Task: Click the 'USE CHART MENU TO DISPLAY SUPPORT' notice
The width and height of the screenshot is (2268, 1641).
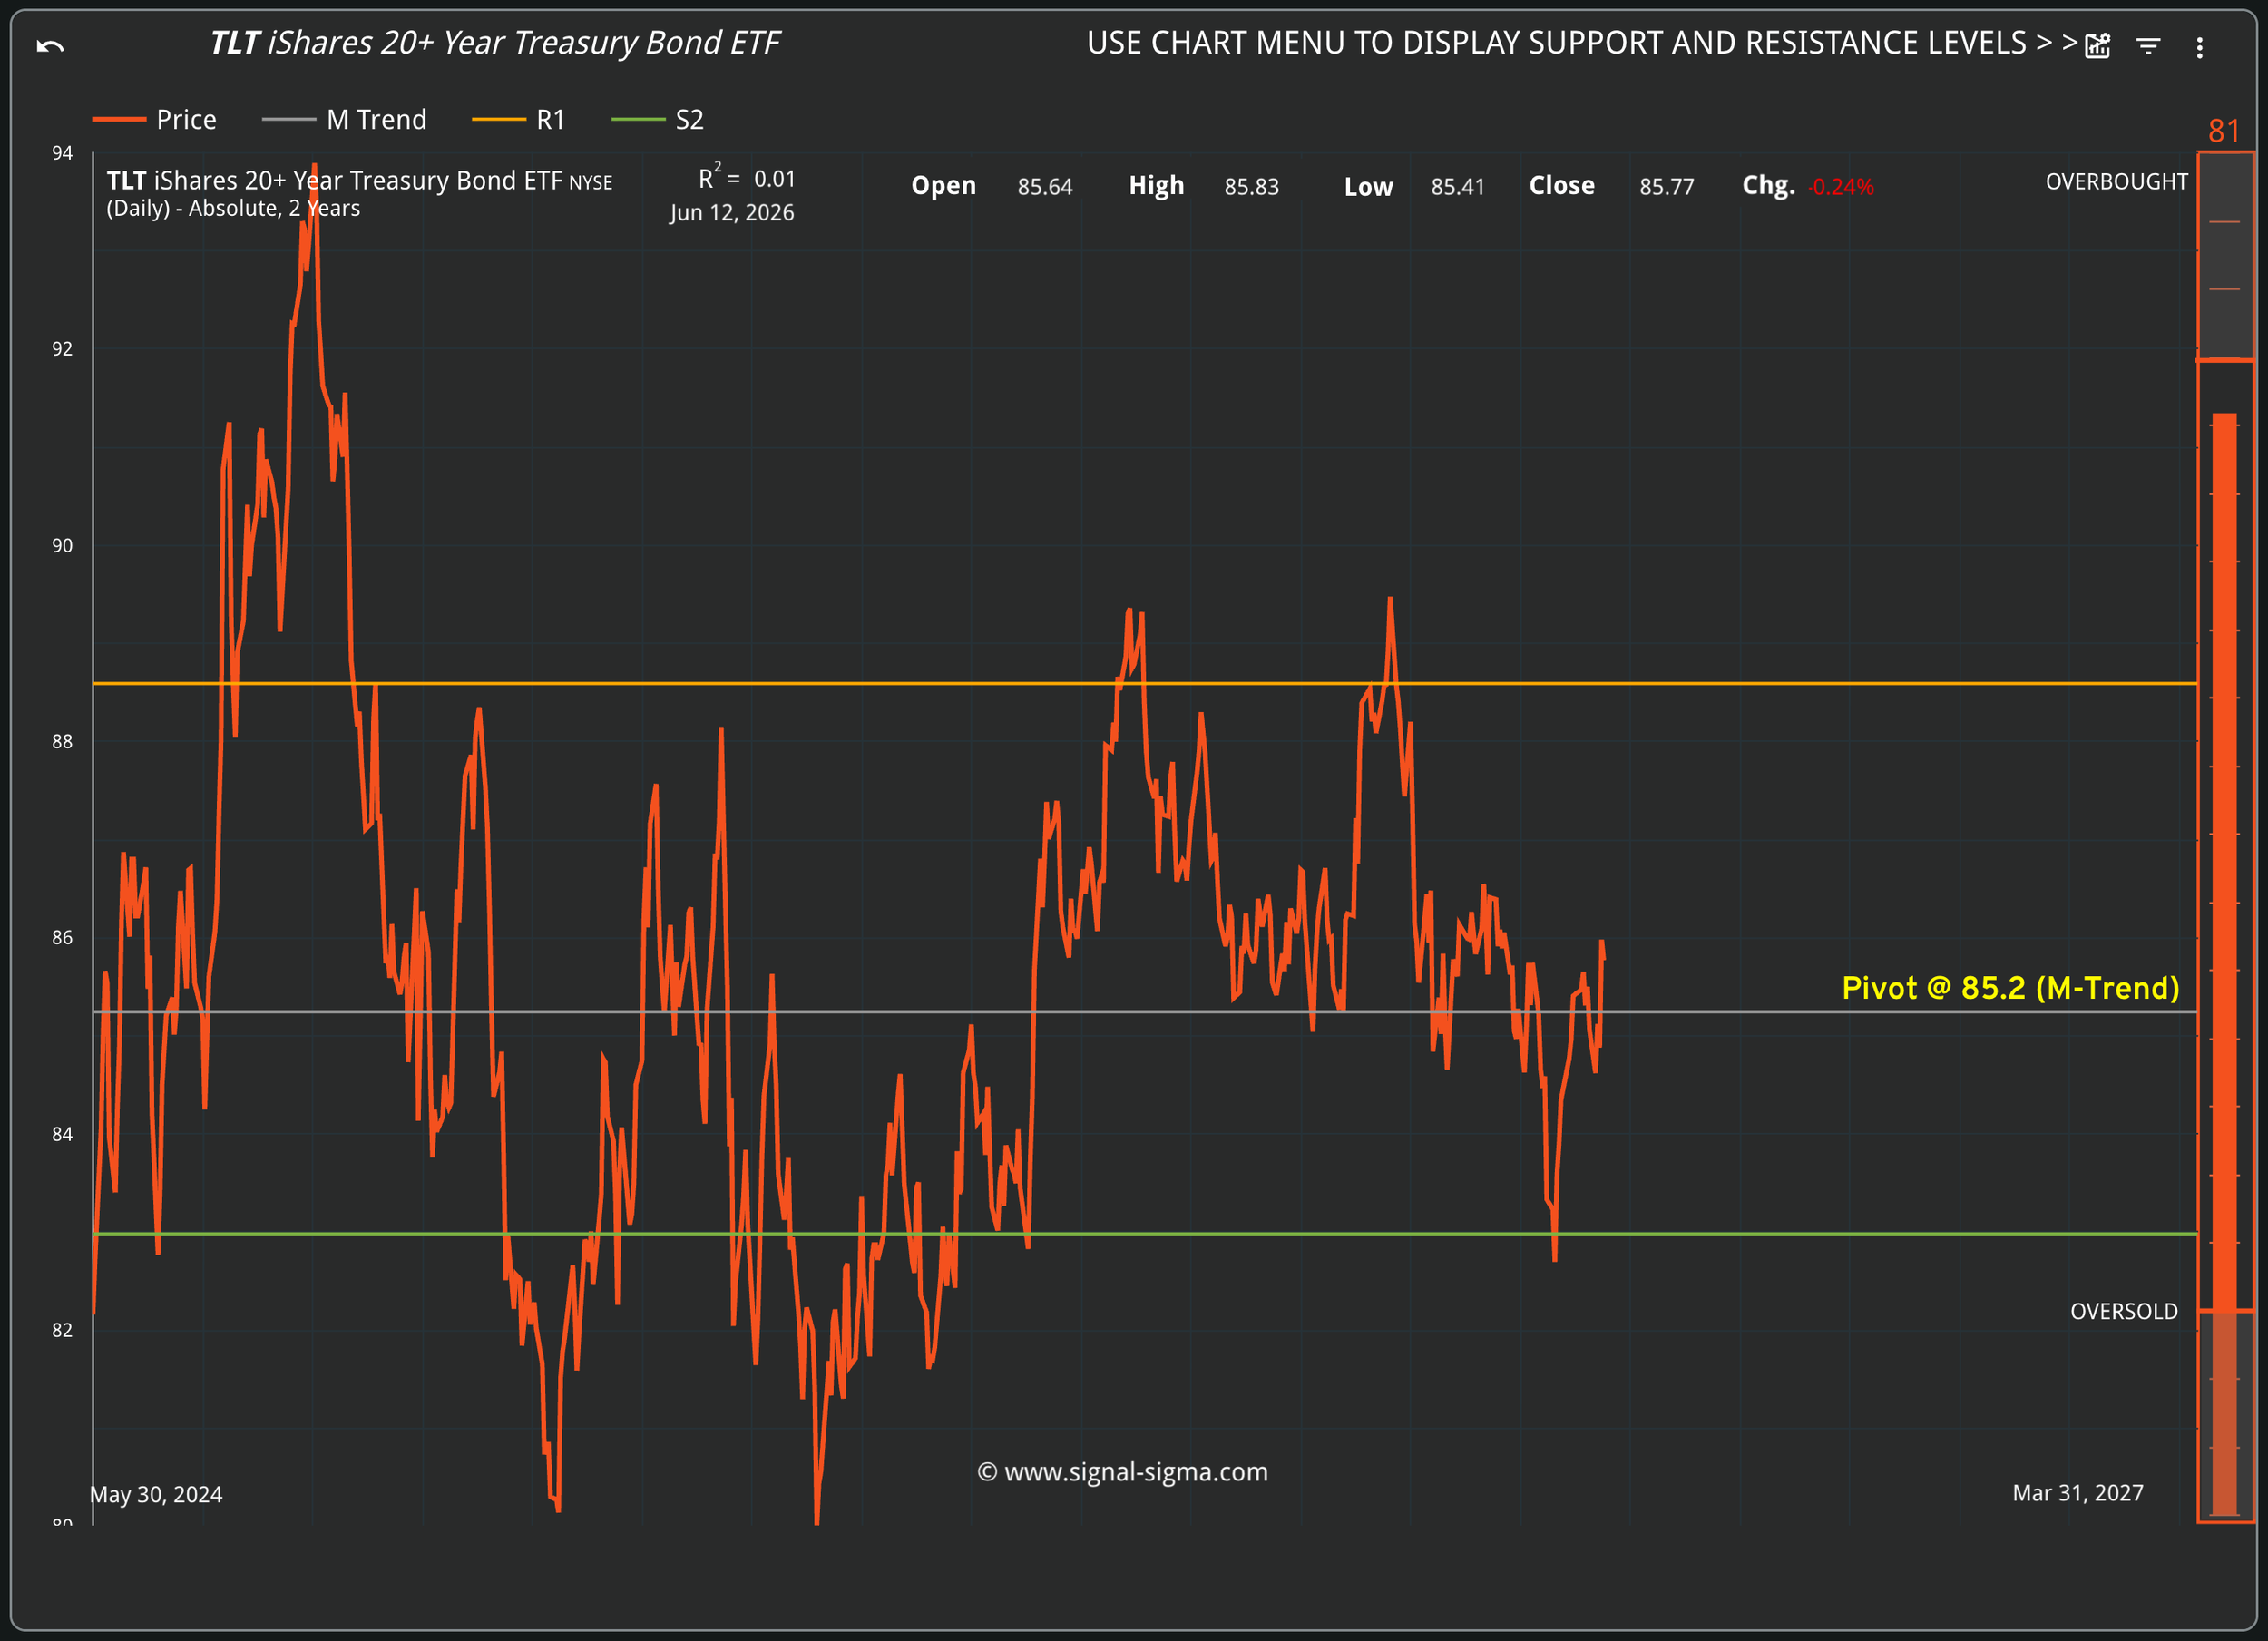Action: (x=1582, y=43)
